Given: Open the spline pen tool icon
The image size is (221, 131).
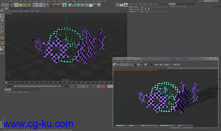Looking at the screenshot, I should click(x=74, y=5).
